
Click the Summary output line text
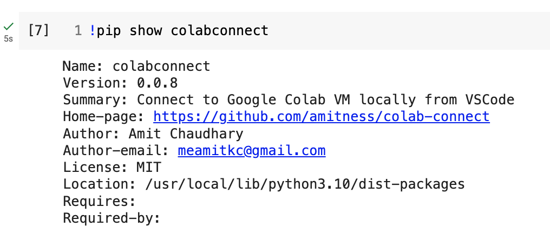tap(289, 100)
